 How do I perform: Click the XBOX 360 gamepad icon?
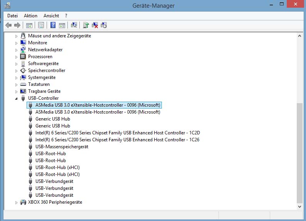pos(23,202)
